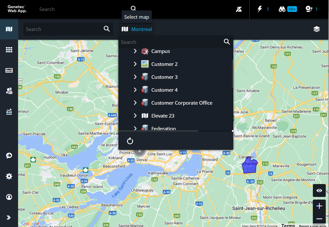329x227 pixels.
Task: Toggle the muted notifications icon in the top bar
Action: pyautogui.click(x=239, y=9)
